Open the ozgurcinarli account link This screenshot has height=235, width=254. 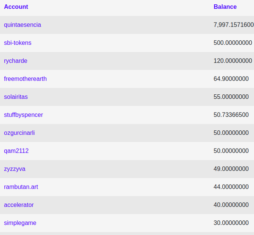(19, 133)
